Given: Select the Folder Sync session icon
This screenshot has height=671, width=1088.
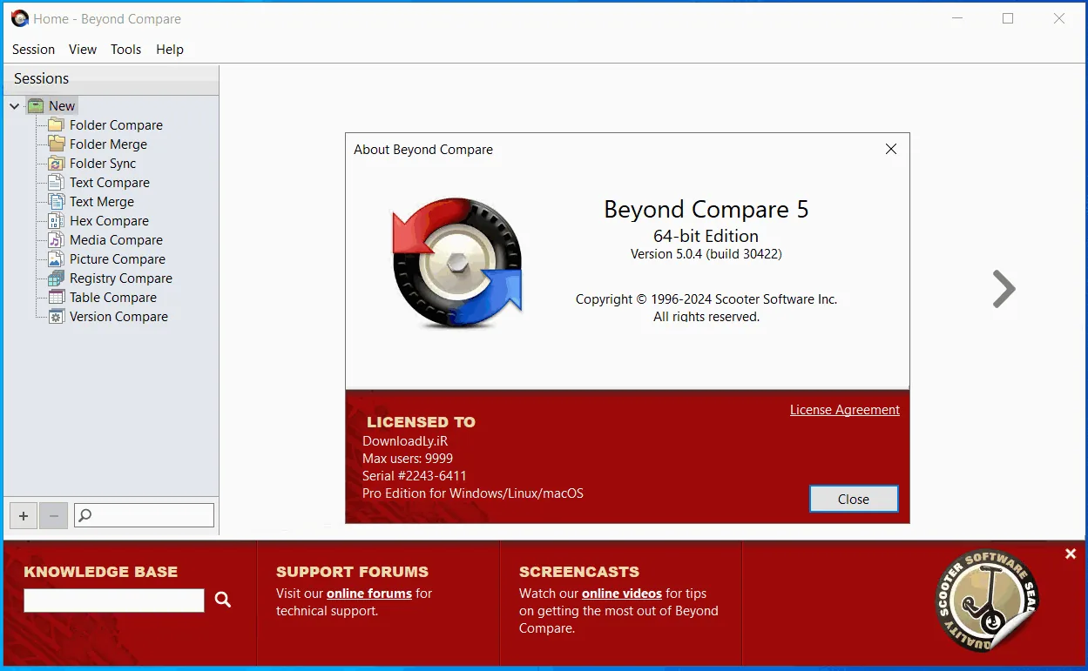Looking at the screenshot, I should pos(56,164).
